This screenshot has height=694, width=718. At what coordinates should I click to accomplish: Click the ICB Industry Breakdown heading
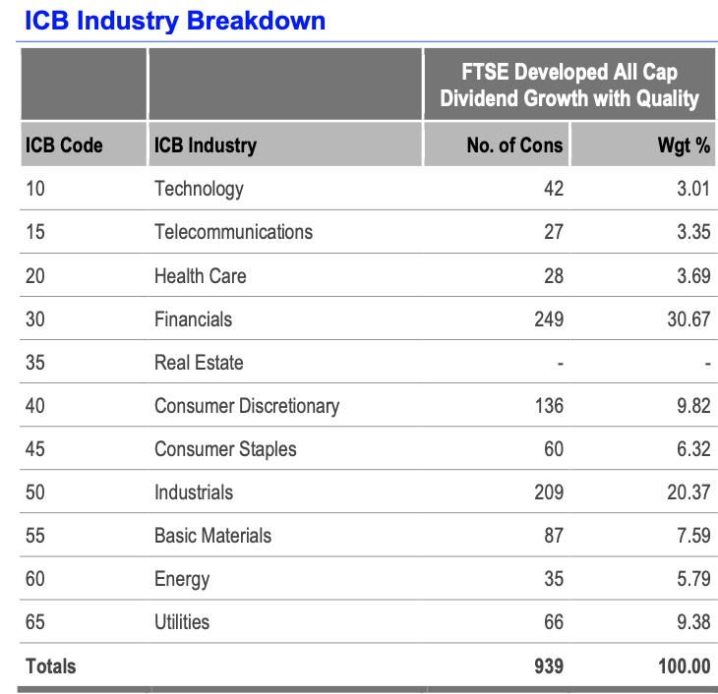(173, 20)
